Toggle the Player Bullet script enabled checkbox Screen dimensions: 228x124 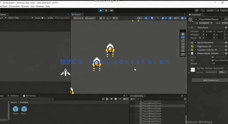point(195,54)
